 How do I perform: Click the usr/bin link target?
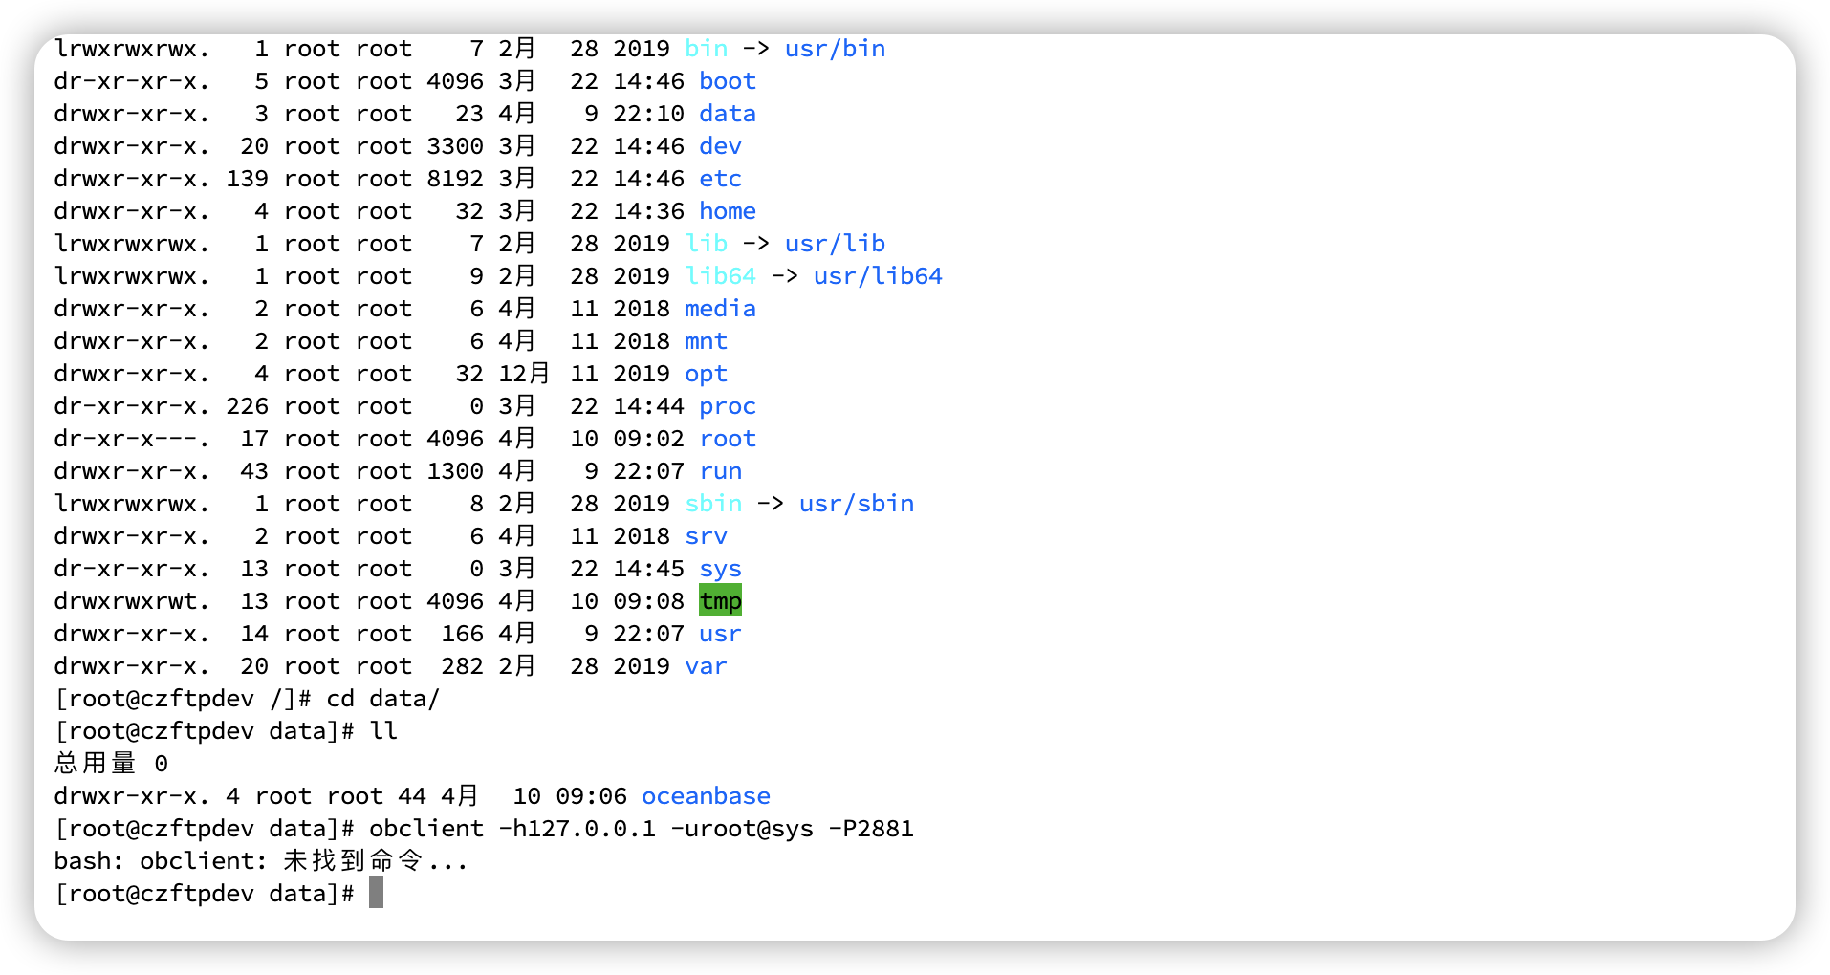835,49
